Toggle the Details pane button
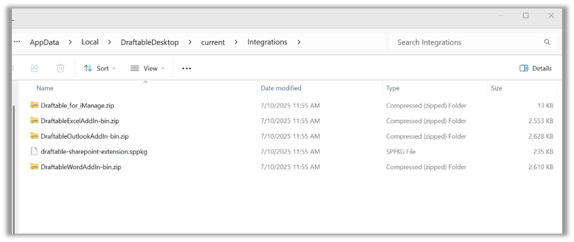The image size is (574, 242). (535, 68)
